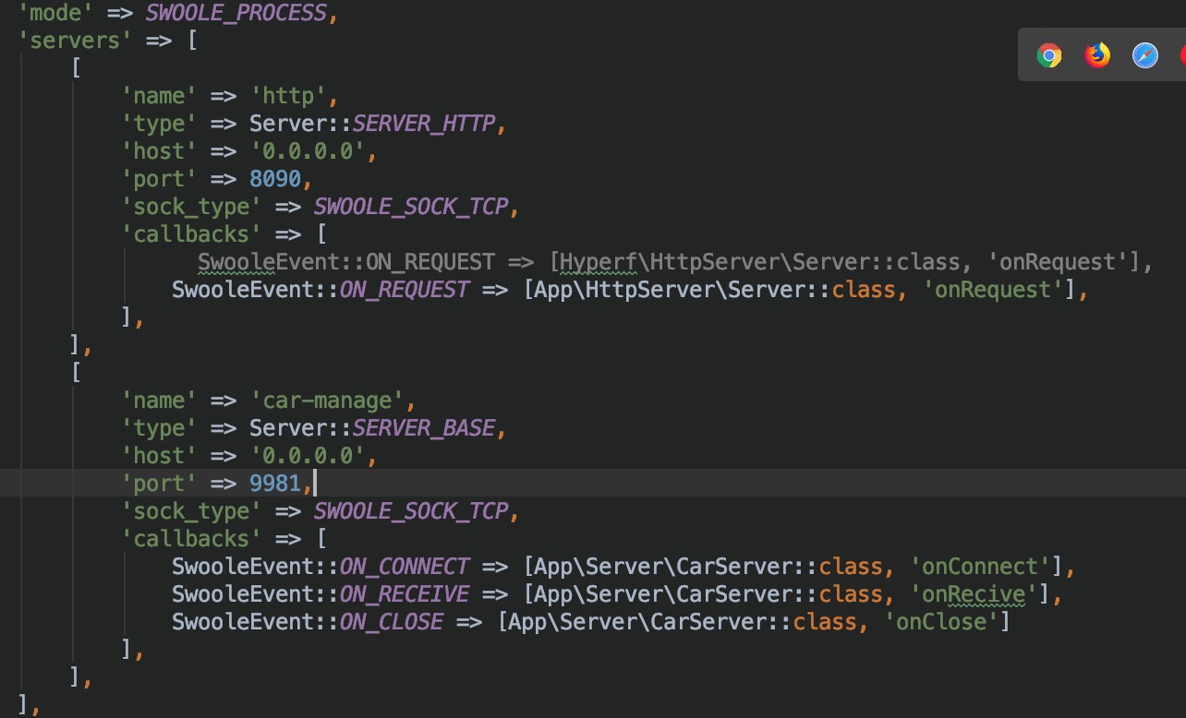Open Safari browser from the dock

click(1144, 55)
